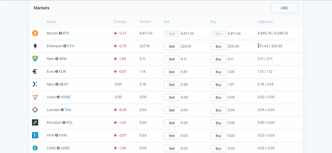
Task: Open the USD currency selector
Action: [284, 8]
